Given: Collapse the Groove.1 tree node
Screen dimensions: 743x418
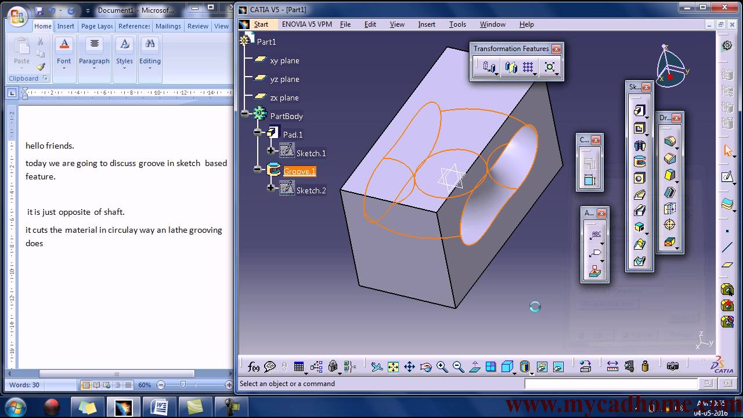Looking at the screenshot, I should 258,170.
